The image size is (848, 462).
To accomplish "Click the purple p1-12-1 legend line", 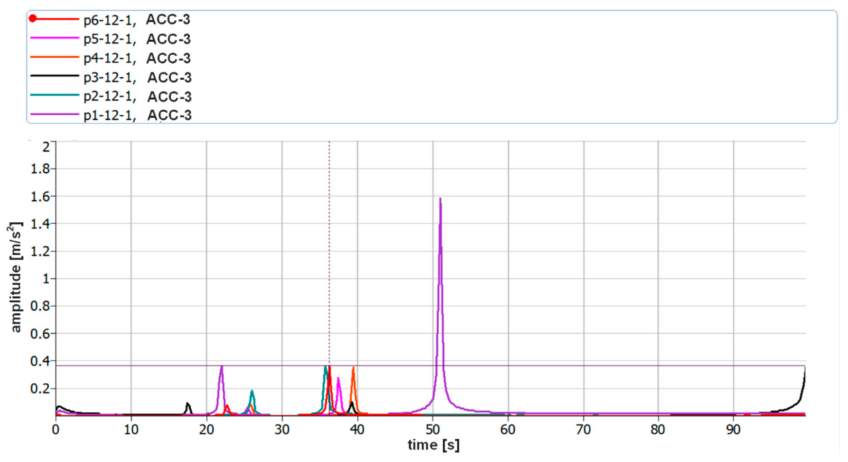I will click(55, 114).
